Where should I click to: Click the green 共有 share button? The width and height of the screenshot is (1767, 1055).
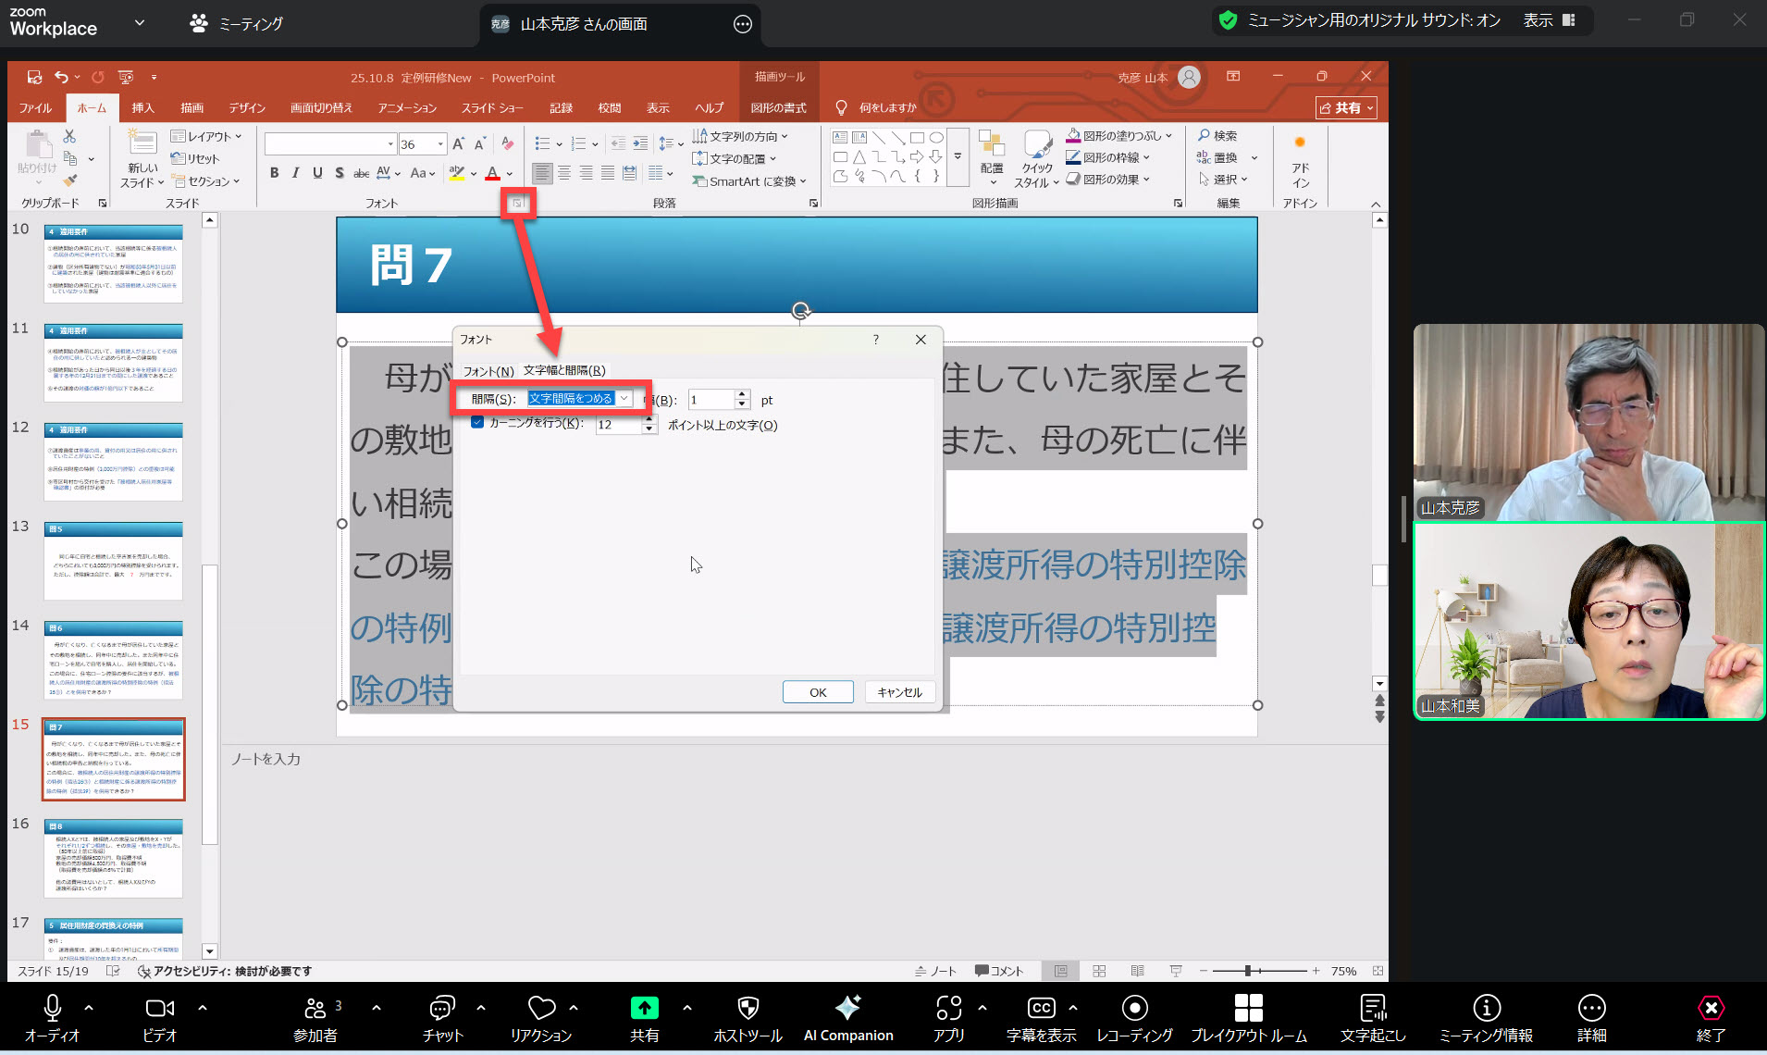(x=644, y=1008)
